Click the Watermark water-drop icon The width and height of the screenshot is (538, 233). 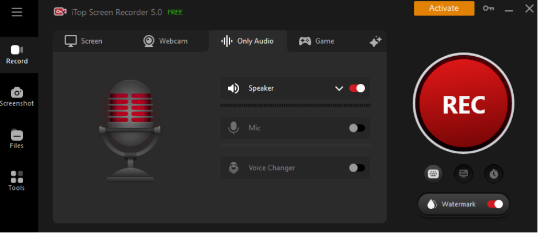tap(432, 204)
